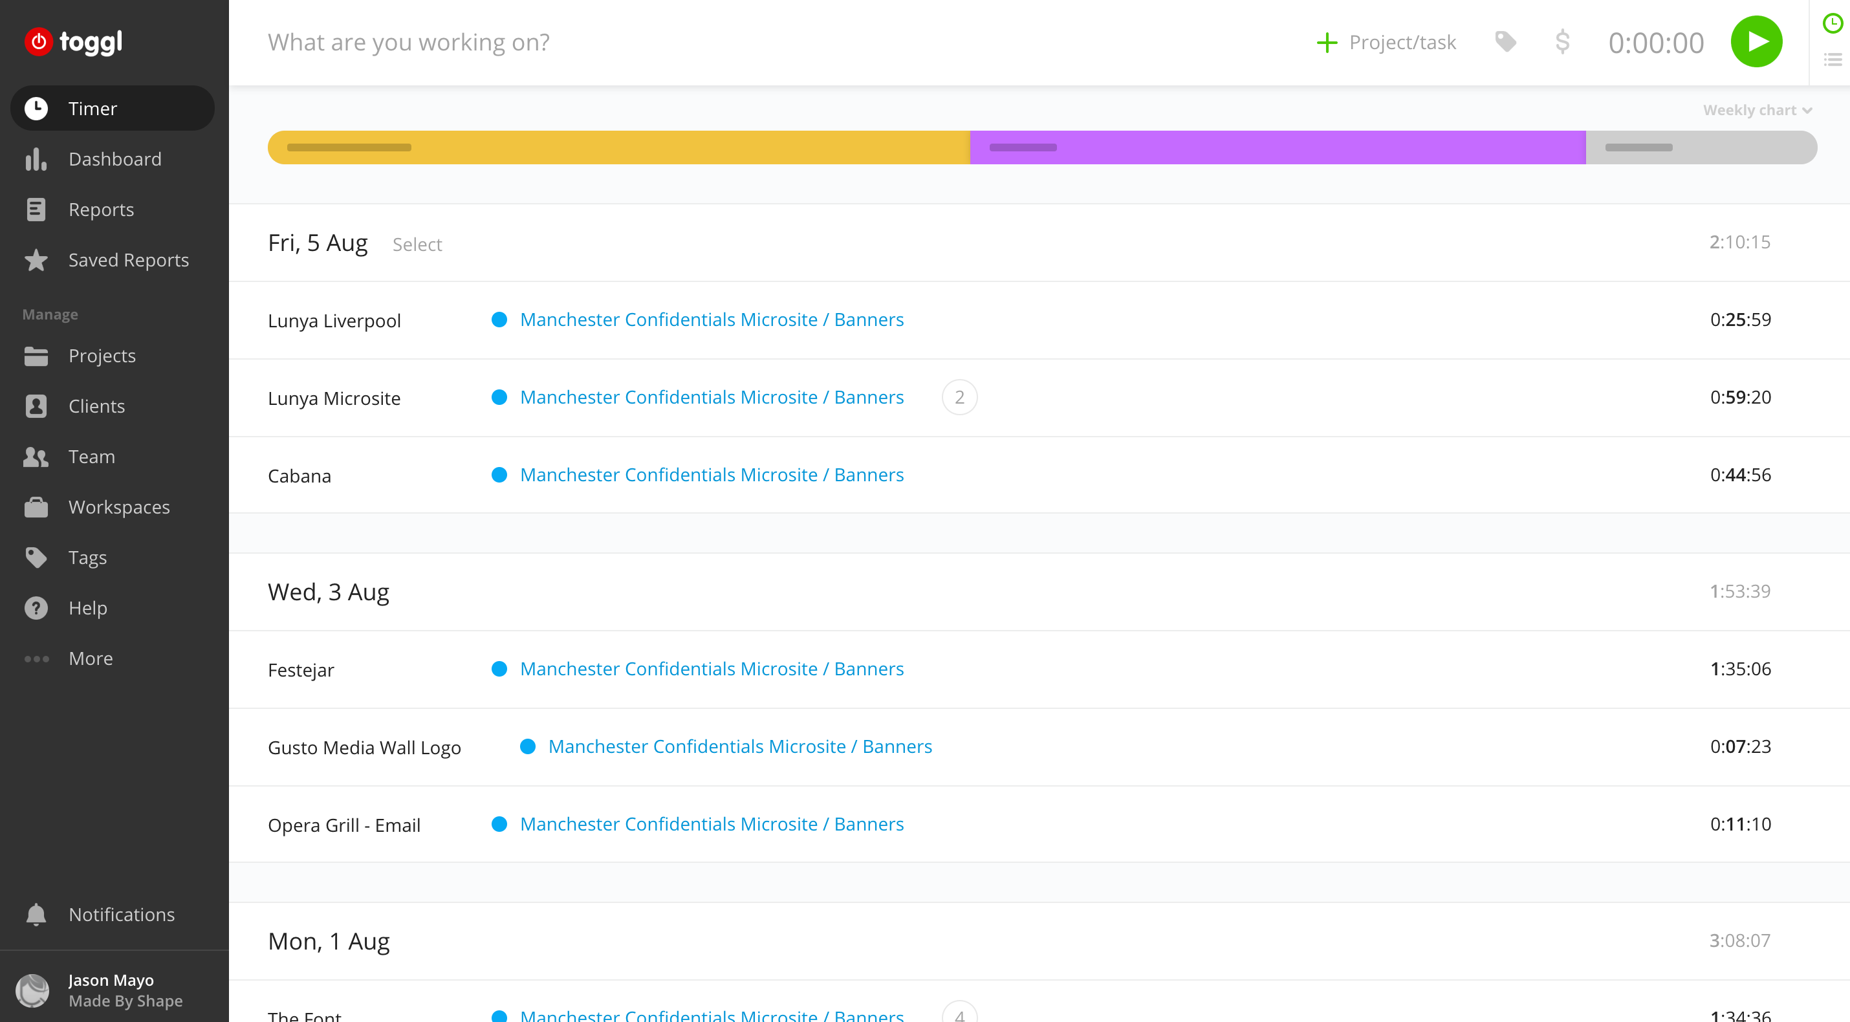Open the Timer menu item
Image resolution: width=1850 pixels, height=1022 pixels.
pos(113,109)
